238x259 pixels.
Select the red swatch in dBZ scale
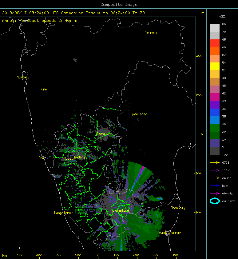click(215, 43)
